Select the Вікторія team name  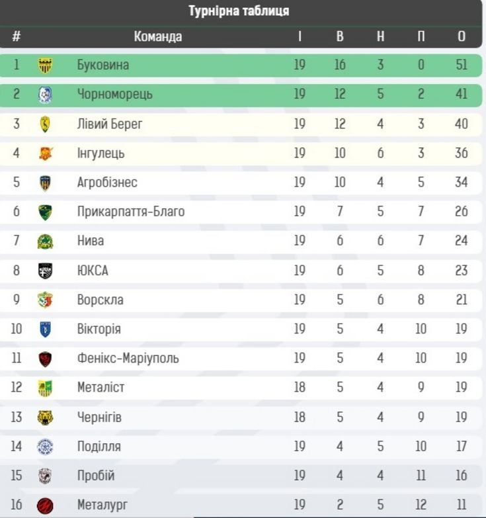tap(99, 329)
